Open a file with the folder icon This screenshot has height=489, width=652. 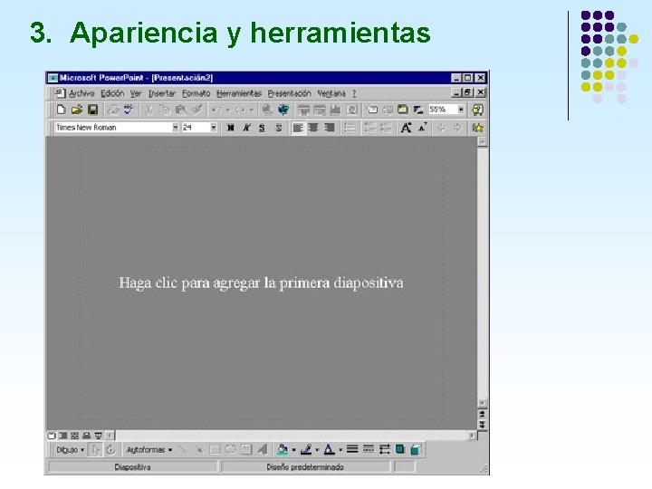pos(77,110)
